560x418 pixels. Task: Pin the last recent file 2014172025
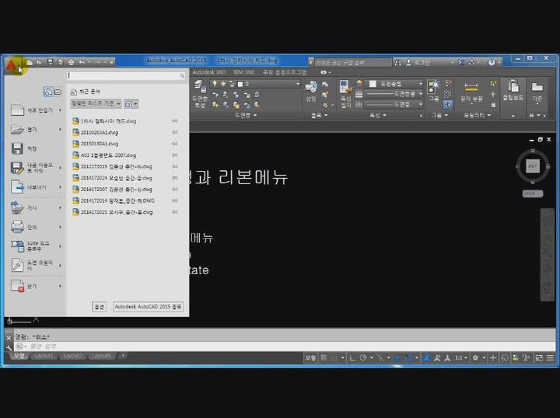point(175,212)
